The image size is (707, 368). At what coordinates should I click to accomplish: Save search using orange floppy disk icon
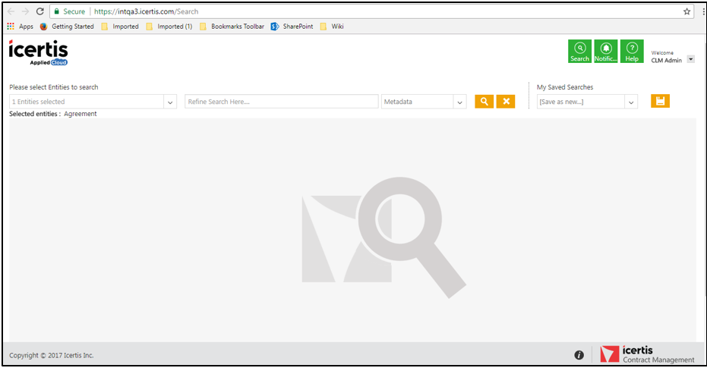[x=660, y=101]
